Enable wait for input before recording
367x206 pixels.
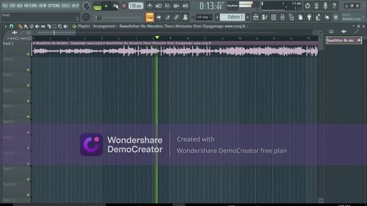coord(158,6)
